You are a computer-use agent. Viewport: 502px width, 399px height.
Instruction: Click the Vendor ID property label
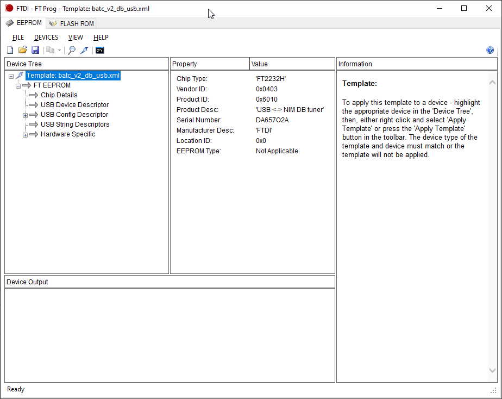[x=191, y=89]
